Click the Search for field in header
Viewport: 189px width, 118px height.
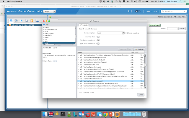coord(174,11)
